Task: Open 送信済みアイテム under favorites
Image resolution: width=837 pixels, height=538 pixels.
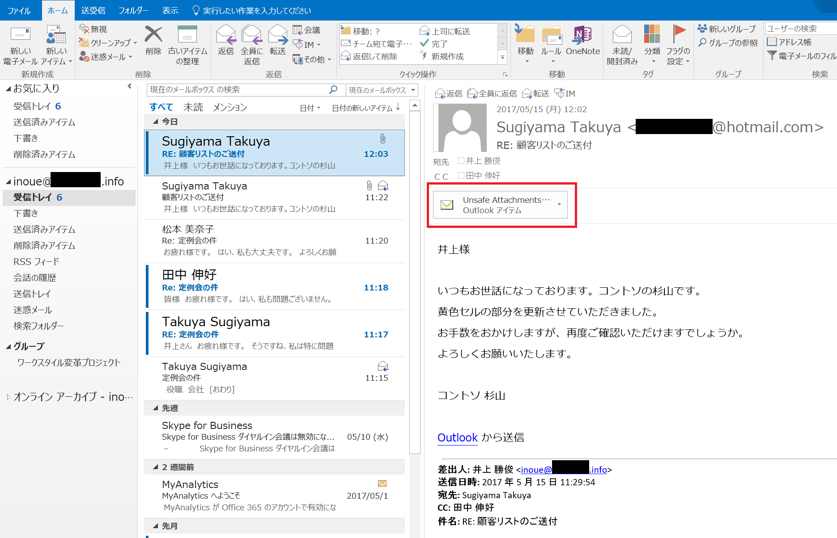Action: [x=44, y=122]
